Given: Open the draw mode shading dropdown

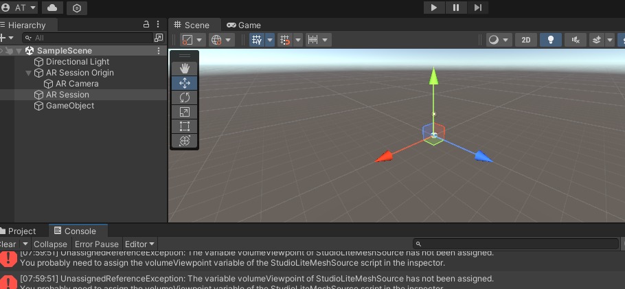Looking at the screenshot, I should pos(498,40).
